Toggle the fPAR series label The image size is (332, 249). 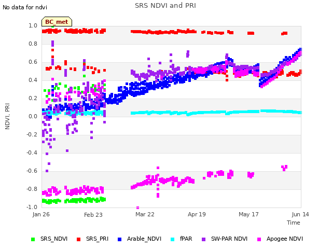tap(186, 239)
